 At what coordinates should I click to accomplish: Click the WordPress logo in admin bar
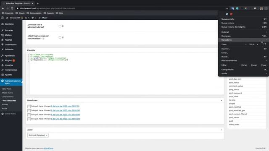tap(3, 18)
